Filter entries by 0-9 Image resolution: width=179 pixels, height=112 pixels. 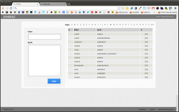(x=152, y=25)
